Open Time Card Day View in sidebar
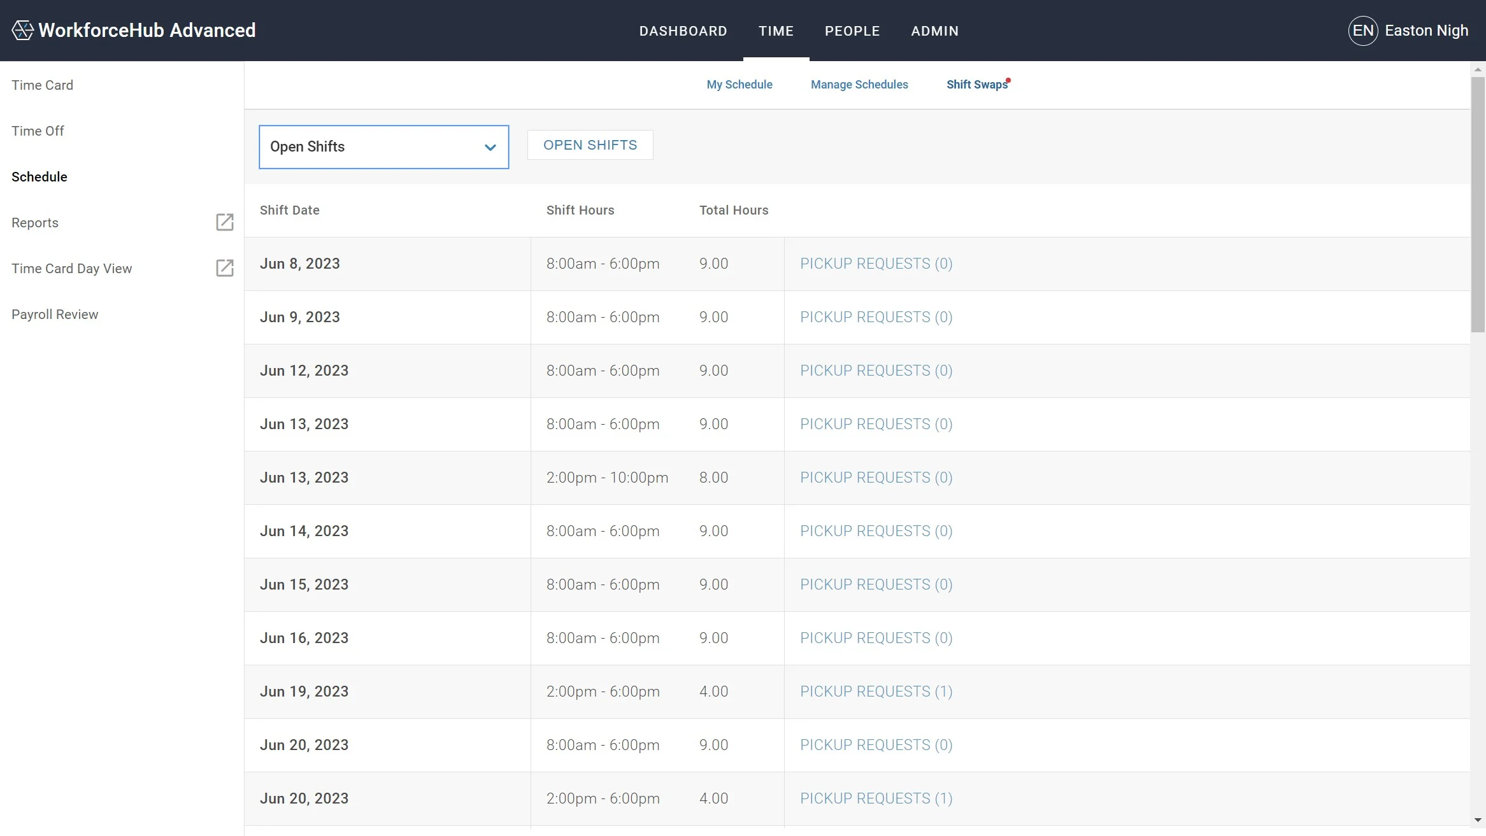 pos(72,268)
